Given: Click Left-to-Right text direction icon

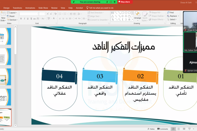Looking at the screenshot, I should coord(76,19).
